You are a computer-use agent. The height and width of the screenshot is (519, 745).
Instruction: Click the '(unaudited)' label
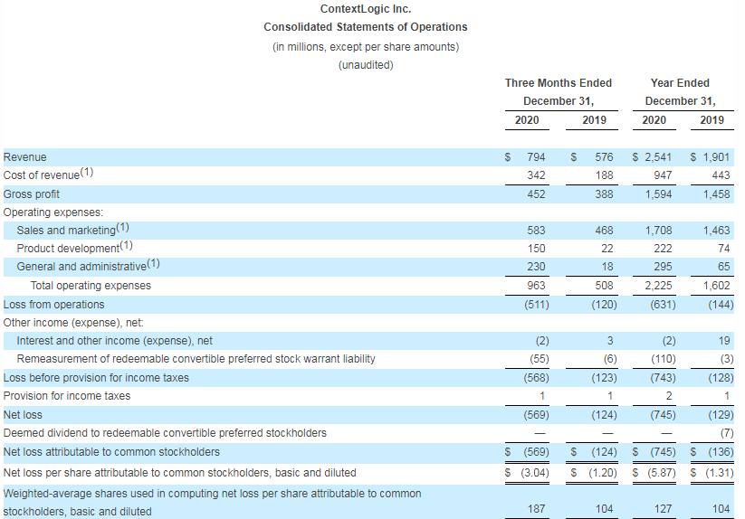click(x=366, y=65)
